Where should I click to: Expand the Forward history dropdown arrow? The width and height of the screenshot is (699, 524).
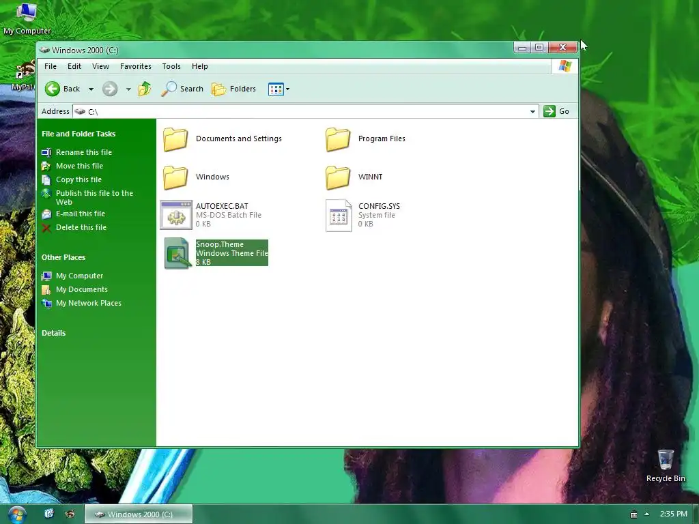coord(128,89)
